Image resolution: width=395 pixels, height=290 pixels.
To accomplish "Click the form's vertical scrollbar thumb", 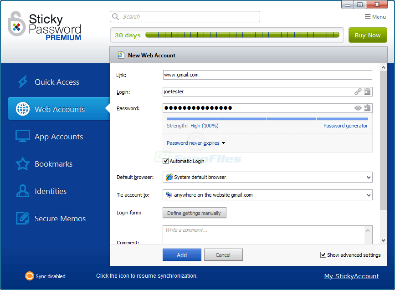I will pos(384,140).
